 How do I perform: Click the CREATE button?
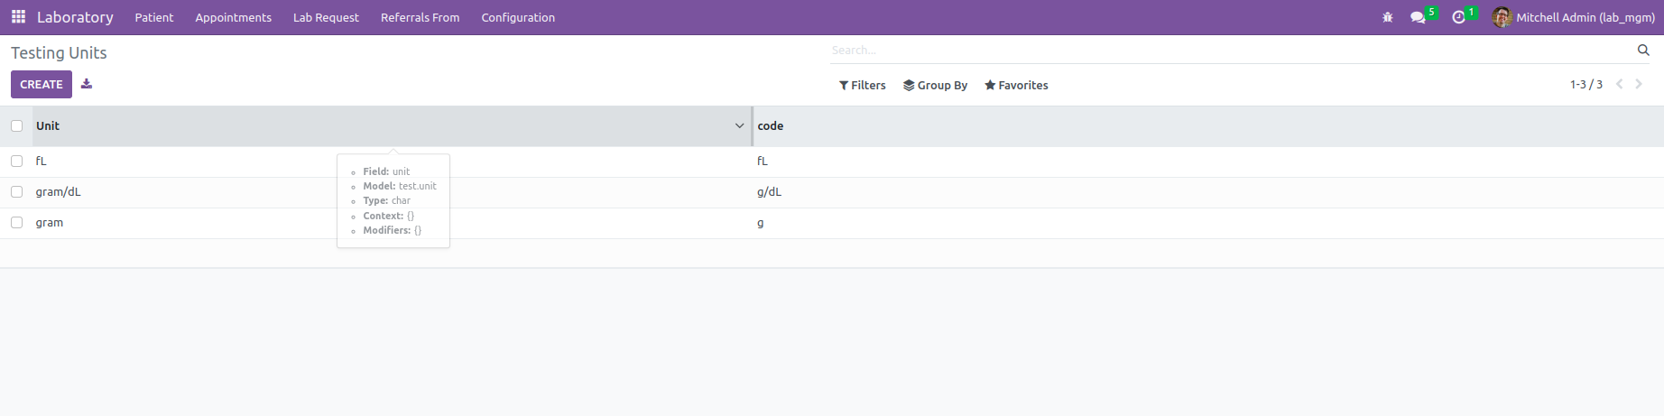point(42,84)
